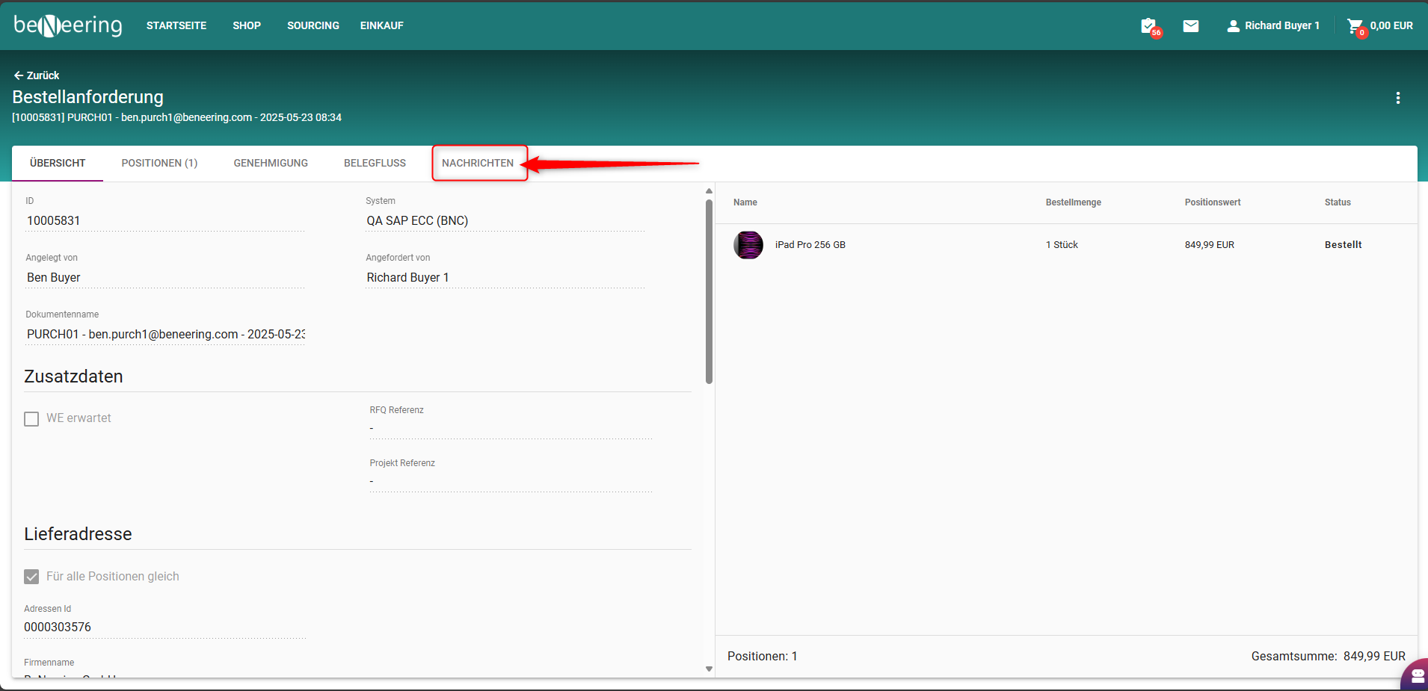Click the Zurück back link
This screenshot has height=691, width=1428.
(x=37, y=75)
